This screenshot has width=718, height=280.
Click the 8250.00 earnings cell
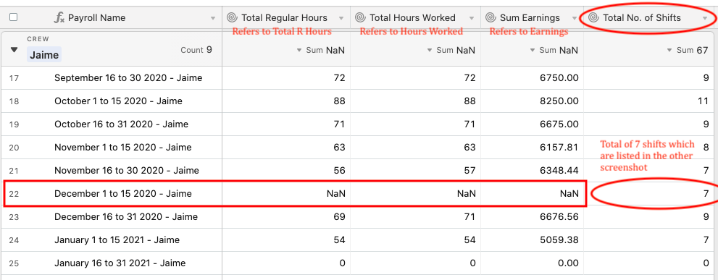(532, 101)
